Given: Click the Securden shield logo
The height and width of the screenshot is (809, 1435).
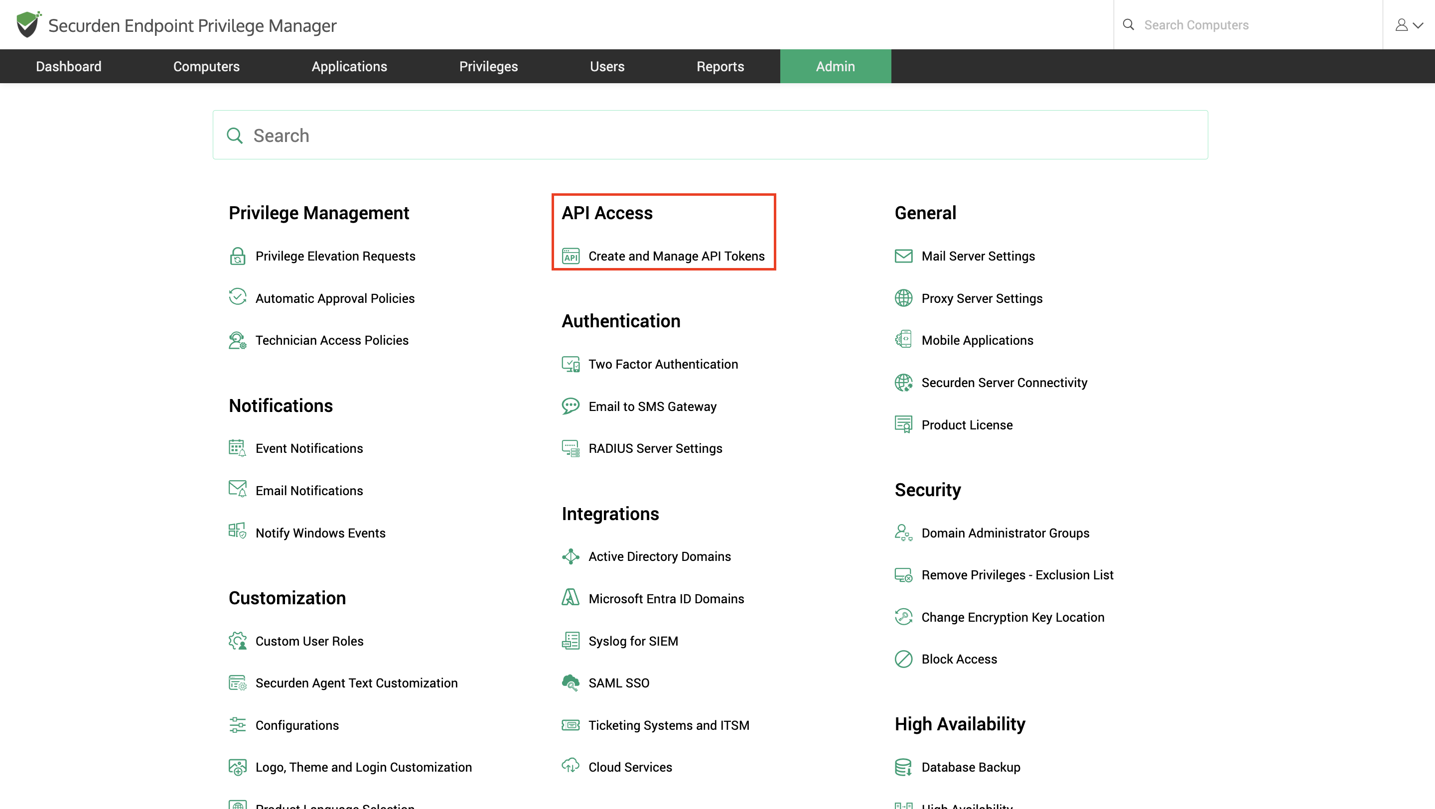Looking at the screenshot, I should click(x=28, y=24).
